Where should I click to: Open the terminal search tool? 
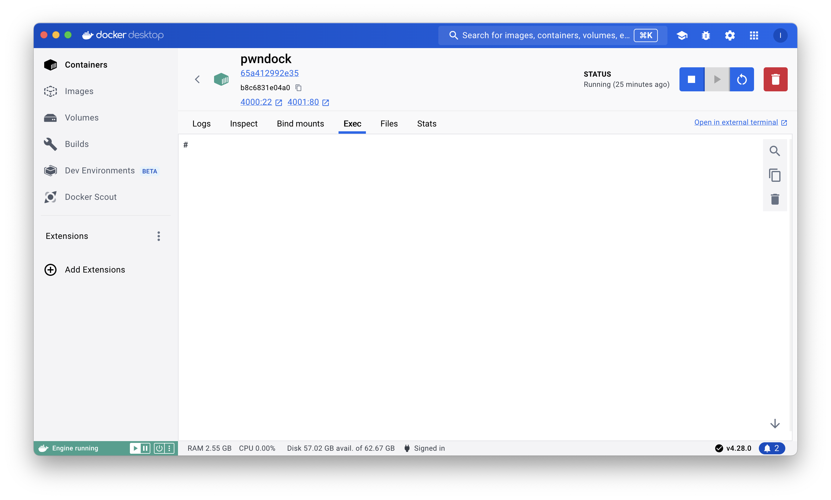(774, 151)
